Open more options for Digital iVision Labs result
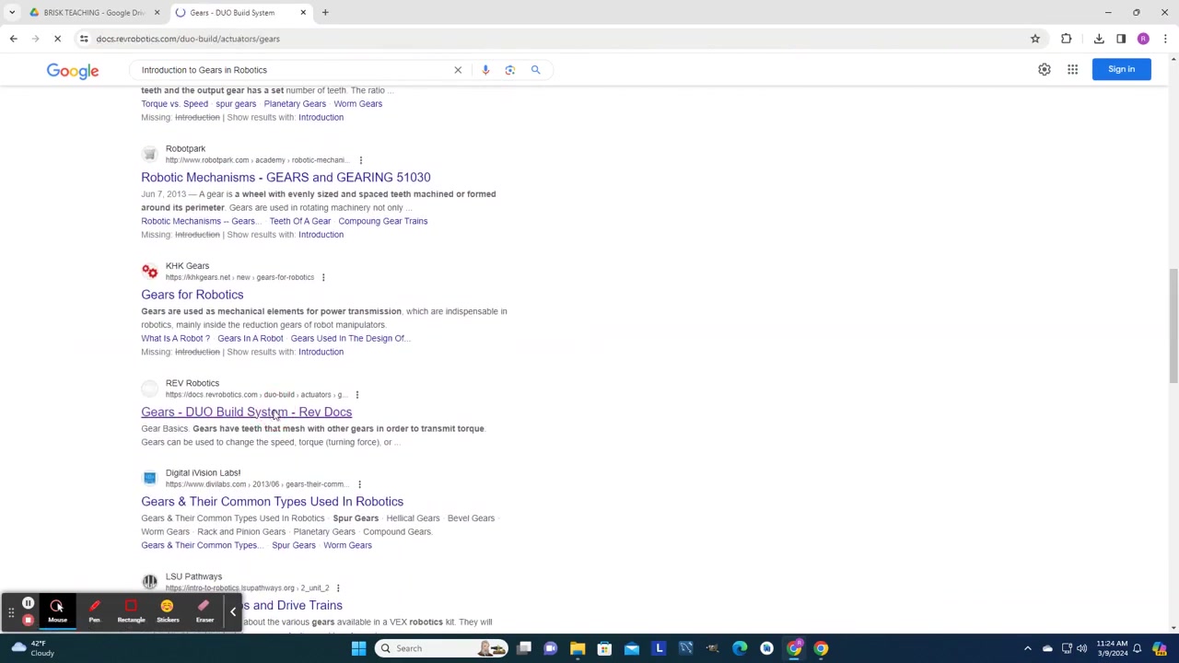This screenshot has height=663, width=1179. [x=359, y=484]
